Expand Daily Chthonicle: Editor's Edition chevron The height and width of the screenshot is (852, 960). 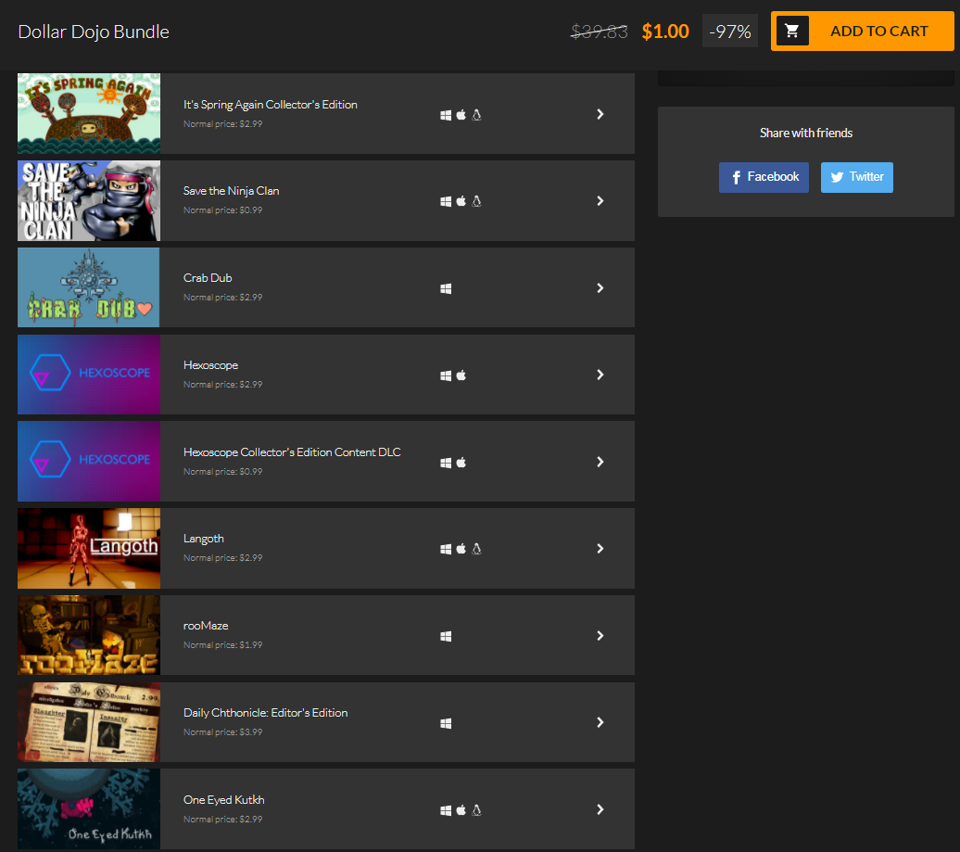[x=600, y=722]
